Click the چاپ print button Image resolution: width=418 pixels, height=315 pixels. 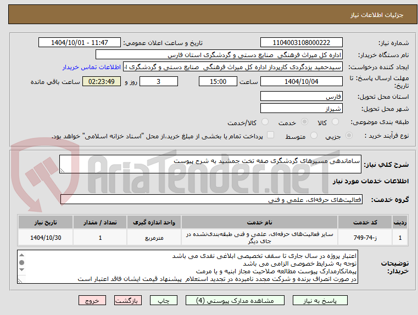[164, 300]
